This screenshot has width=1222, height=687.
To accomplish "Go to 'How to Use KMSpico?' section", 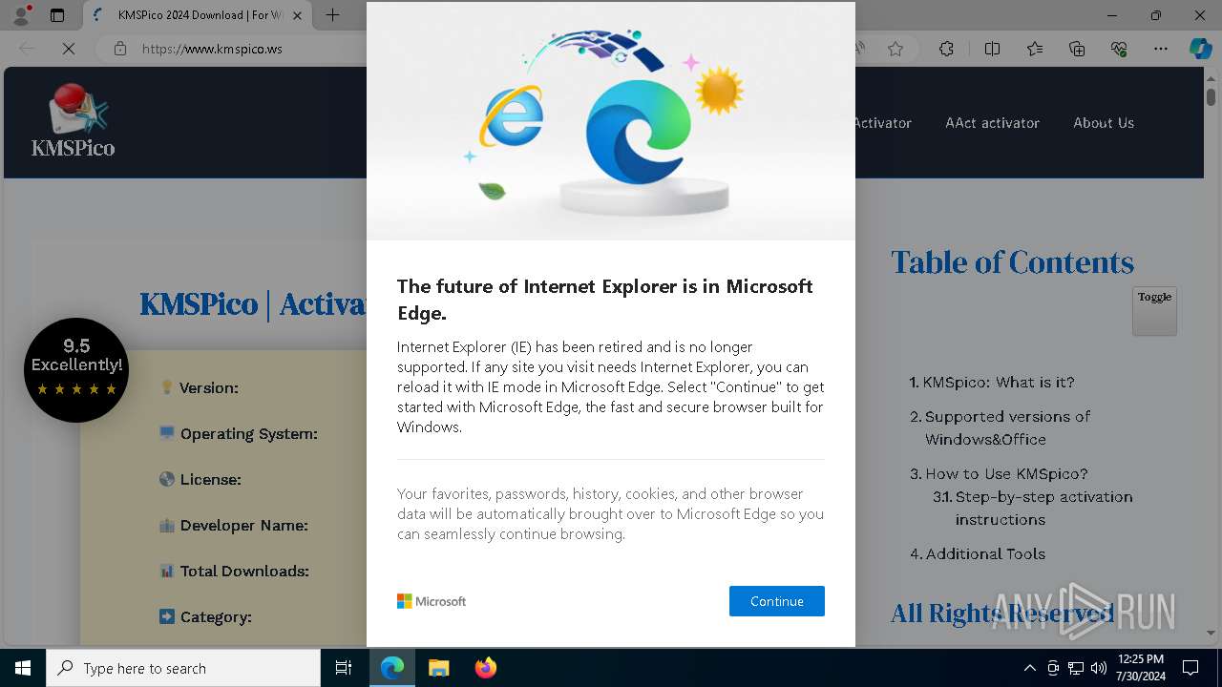I will 1006,473.
